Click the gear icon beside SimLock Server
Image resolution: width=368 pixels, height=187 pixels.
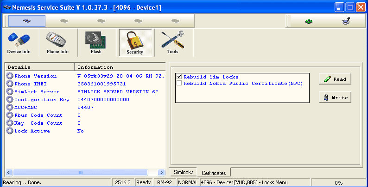click(10, 91)
